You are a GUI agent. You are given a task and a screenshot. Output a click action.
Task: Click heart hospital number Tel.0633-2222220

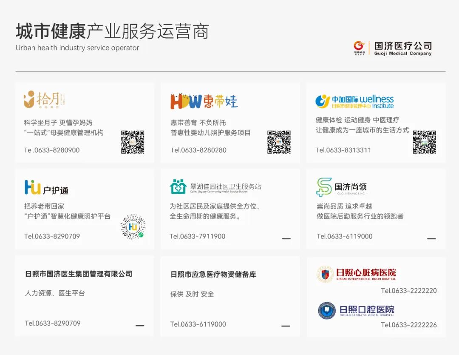point(409,290)
